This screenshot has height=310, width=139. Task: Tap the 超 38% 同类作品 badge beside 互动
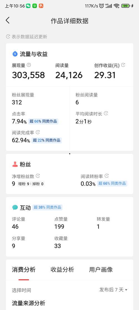tap(48, 207)
